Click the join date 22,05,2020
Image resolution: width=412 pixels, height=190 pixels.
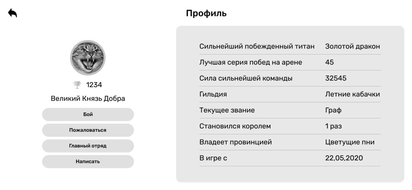[x=344, y=158]
